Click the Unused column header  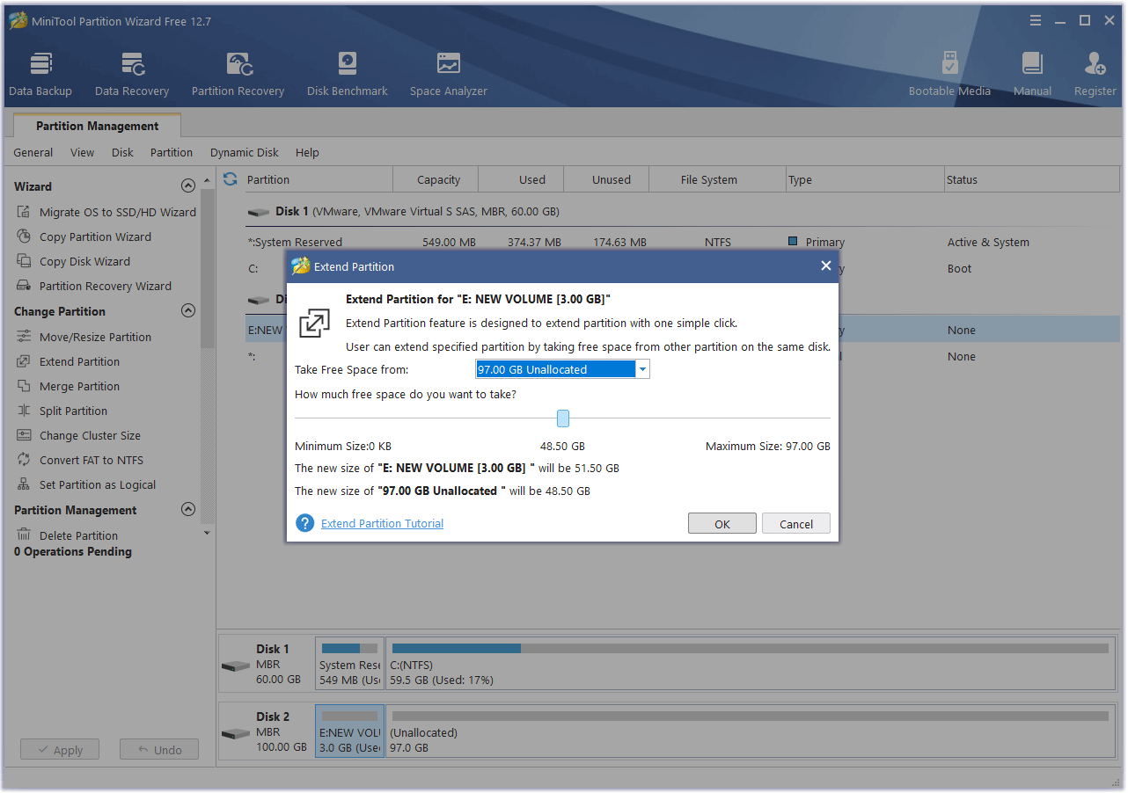[606, 179]
